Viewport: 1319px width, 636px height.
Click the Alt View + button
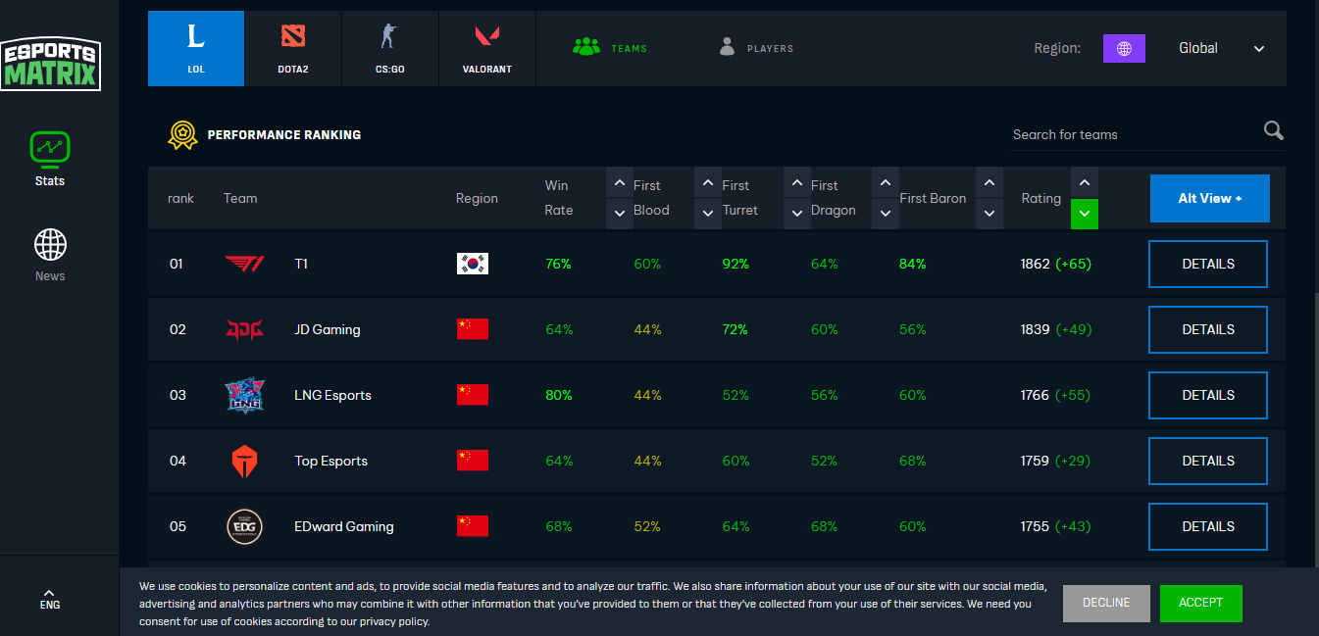1209,198
